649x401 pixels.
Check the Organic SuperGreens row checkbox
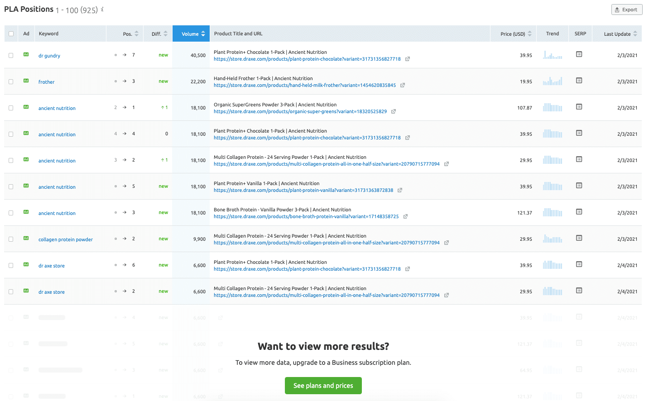click(x=11, y=108)
